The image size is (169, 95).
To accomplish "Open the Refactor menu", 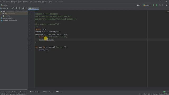I will tap(26, 2).
